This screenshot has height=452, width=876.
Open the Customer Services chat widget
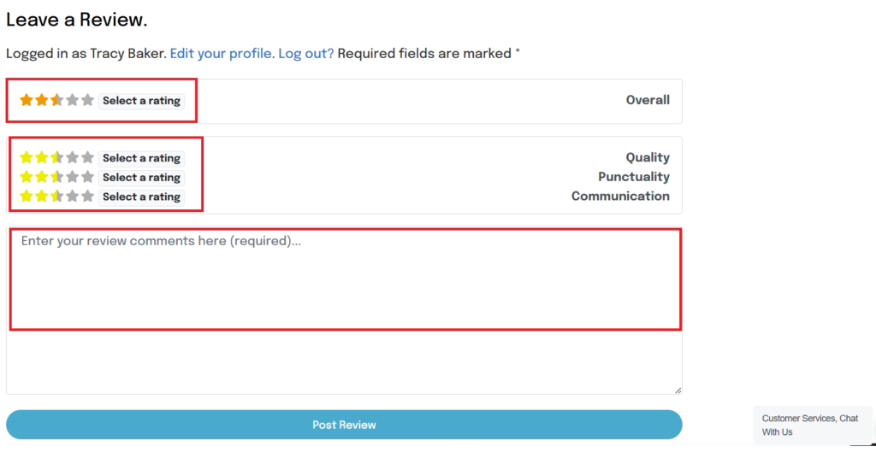[811, 425]
